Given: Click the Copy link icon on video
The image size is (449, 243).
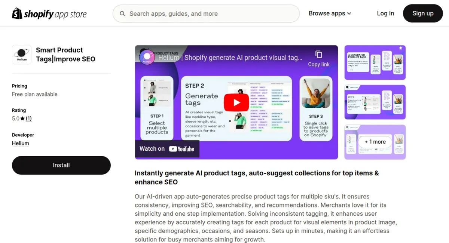Looking at the screenshot, I should [319, 55].
